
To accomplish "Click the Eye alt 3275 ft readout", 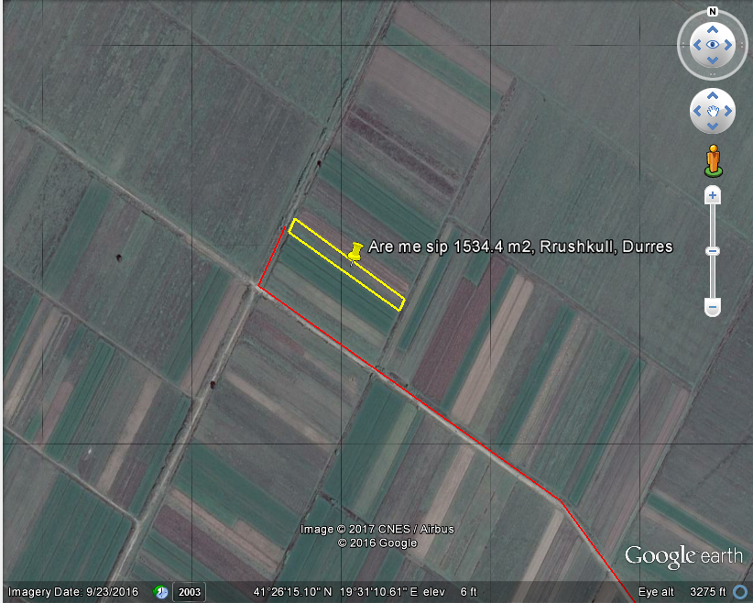I will tap(682, 592).
